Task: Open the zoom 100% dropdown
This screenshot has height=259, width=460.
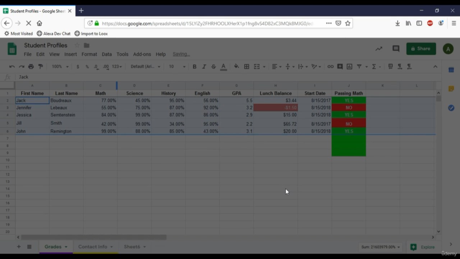Action: coord(60,67)
